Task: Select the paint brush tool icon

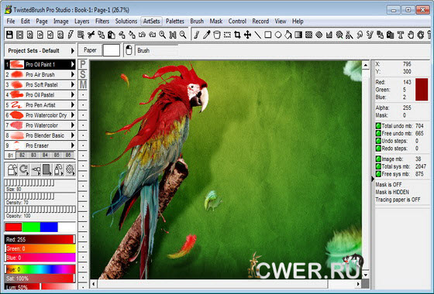Action: [197, 35]
